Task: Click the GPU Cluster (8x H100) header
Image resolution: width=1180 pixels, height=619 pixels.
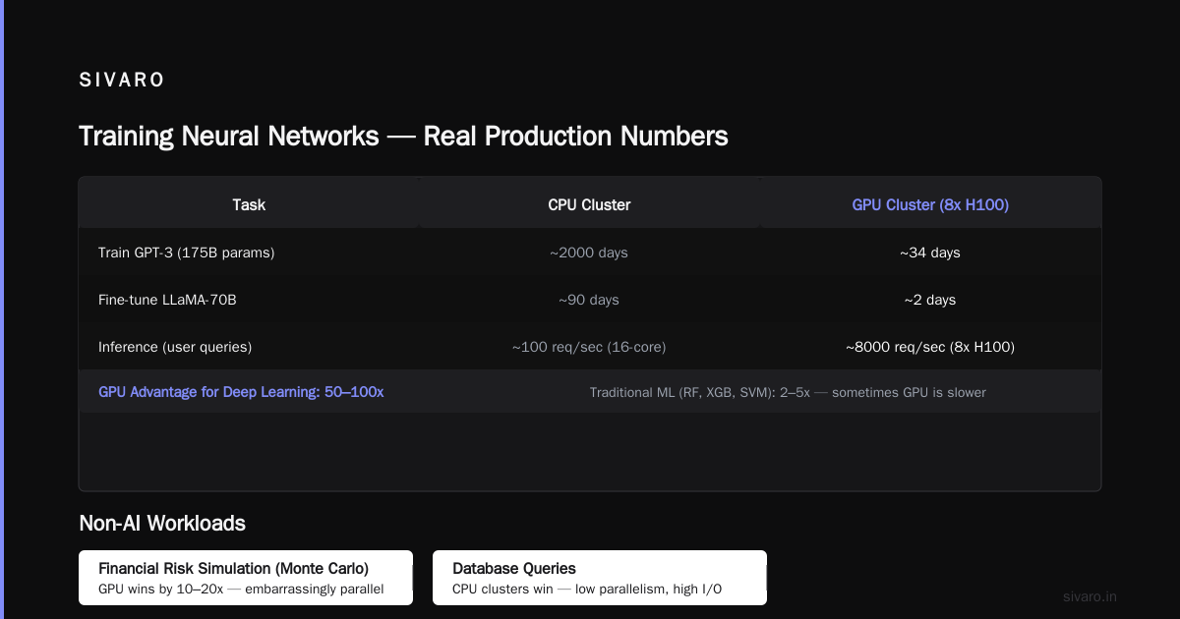Action: (930, 204)
